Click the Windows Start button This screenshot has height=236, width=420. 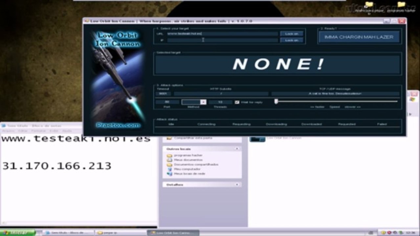pos(18,233)
